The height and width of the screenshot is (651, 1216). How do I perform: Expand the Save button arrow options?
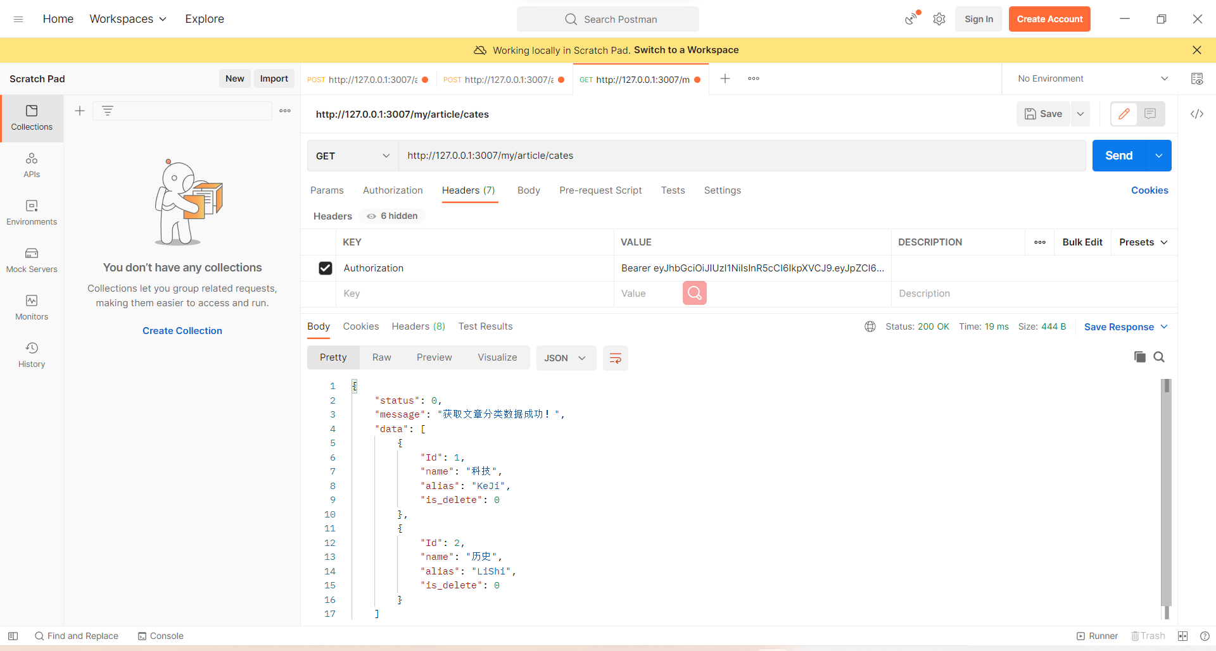(1080, 114)
